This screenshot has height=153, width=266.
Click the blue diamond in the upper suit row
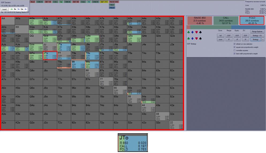click(x=192, y=32)
